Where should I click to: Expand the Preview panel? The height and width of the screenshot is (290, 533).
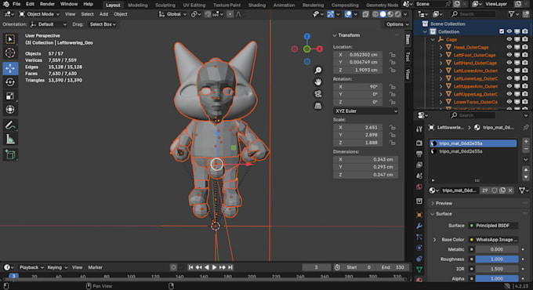click(x=433, y=203)
